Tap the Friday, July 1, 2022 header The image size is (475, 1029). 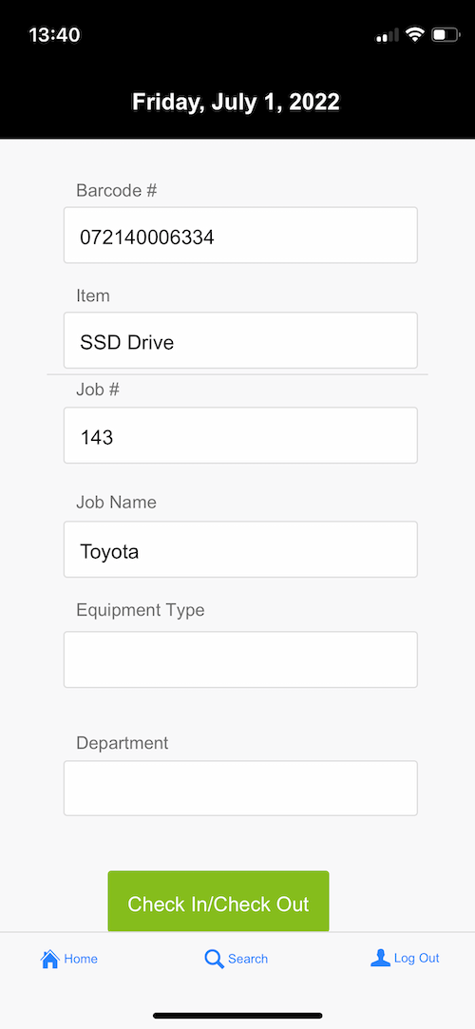[237, 103]
